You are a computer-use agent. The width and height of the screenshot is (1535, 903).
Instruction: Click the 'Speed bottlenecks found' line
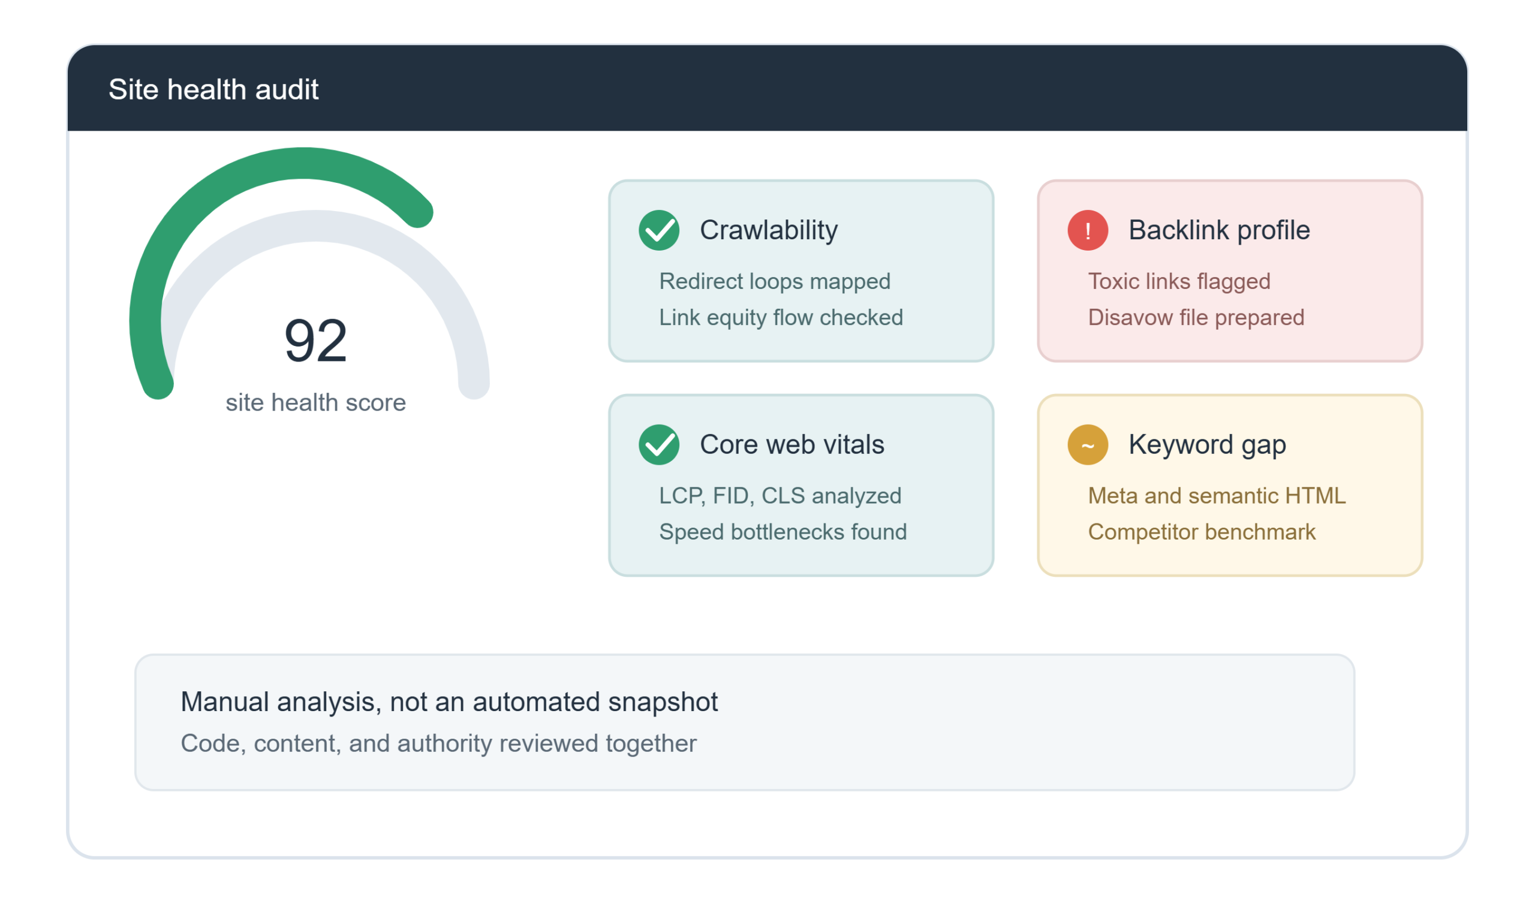point(782,532)
